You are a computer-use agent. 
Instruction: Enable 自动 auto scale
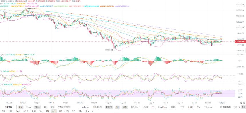243,107
